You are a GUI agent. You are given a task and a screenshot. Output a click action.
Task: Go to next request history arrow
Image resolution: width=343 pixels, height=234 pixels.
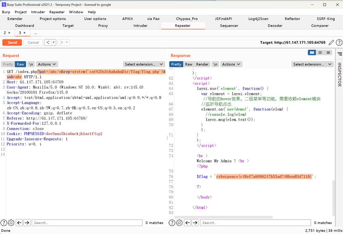pos(61,42)
